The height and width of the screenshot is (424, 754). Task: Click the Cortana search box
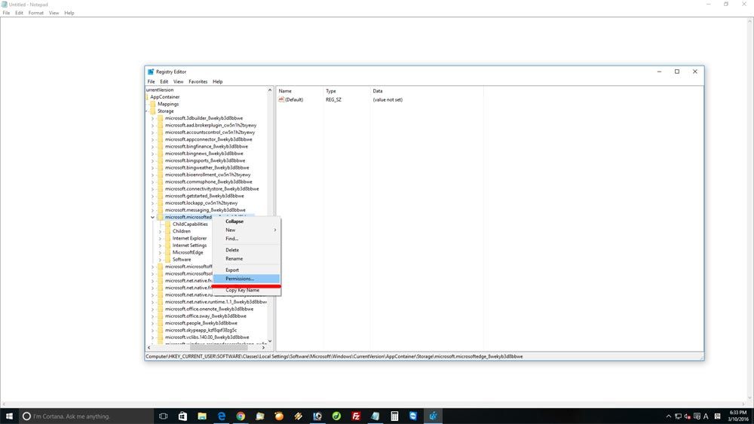tap(86, 416)
